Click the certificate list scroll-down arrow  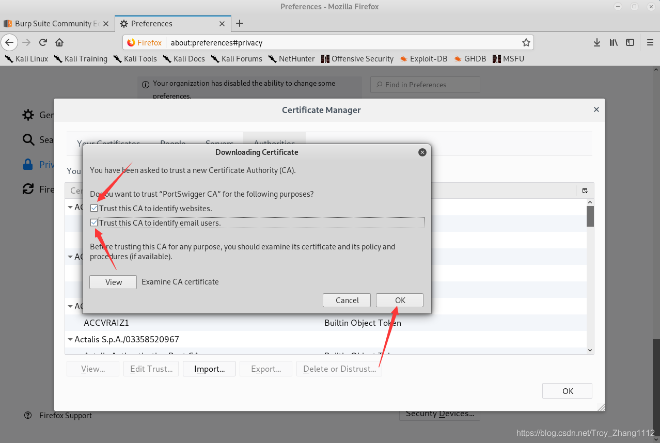(590, 350)
